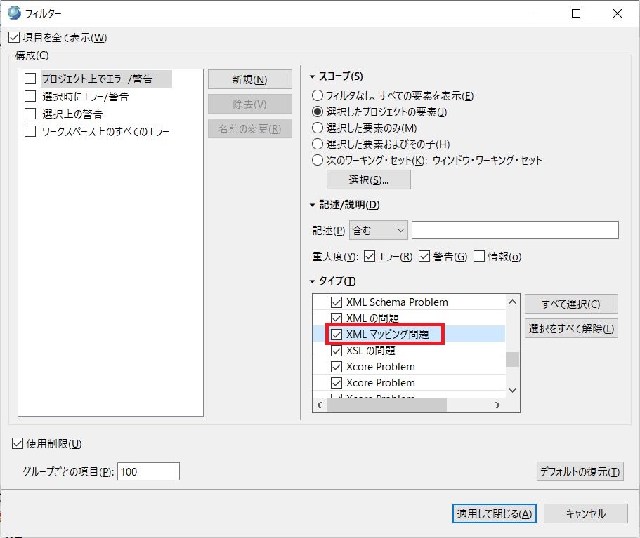Enable the 情報 severity checkbox
This screenshot has width=640, height=538.
[480, 257]
